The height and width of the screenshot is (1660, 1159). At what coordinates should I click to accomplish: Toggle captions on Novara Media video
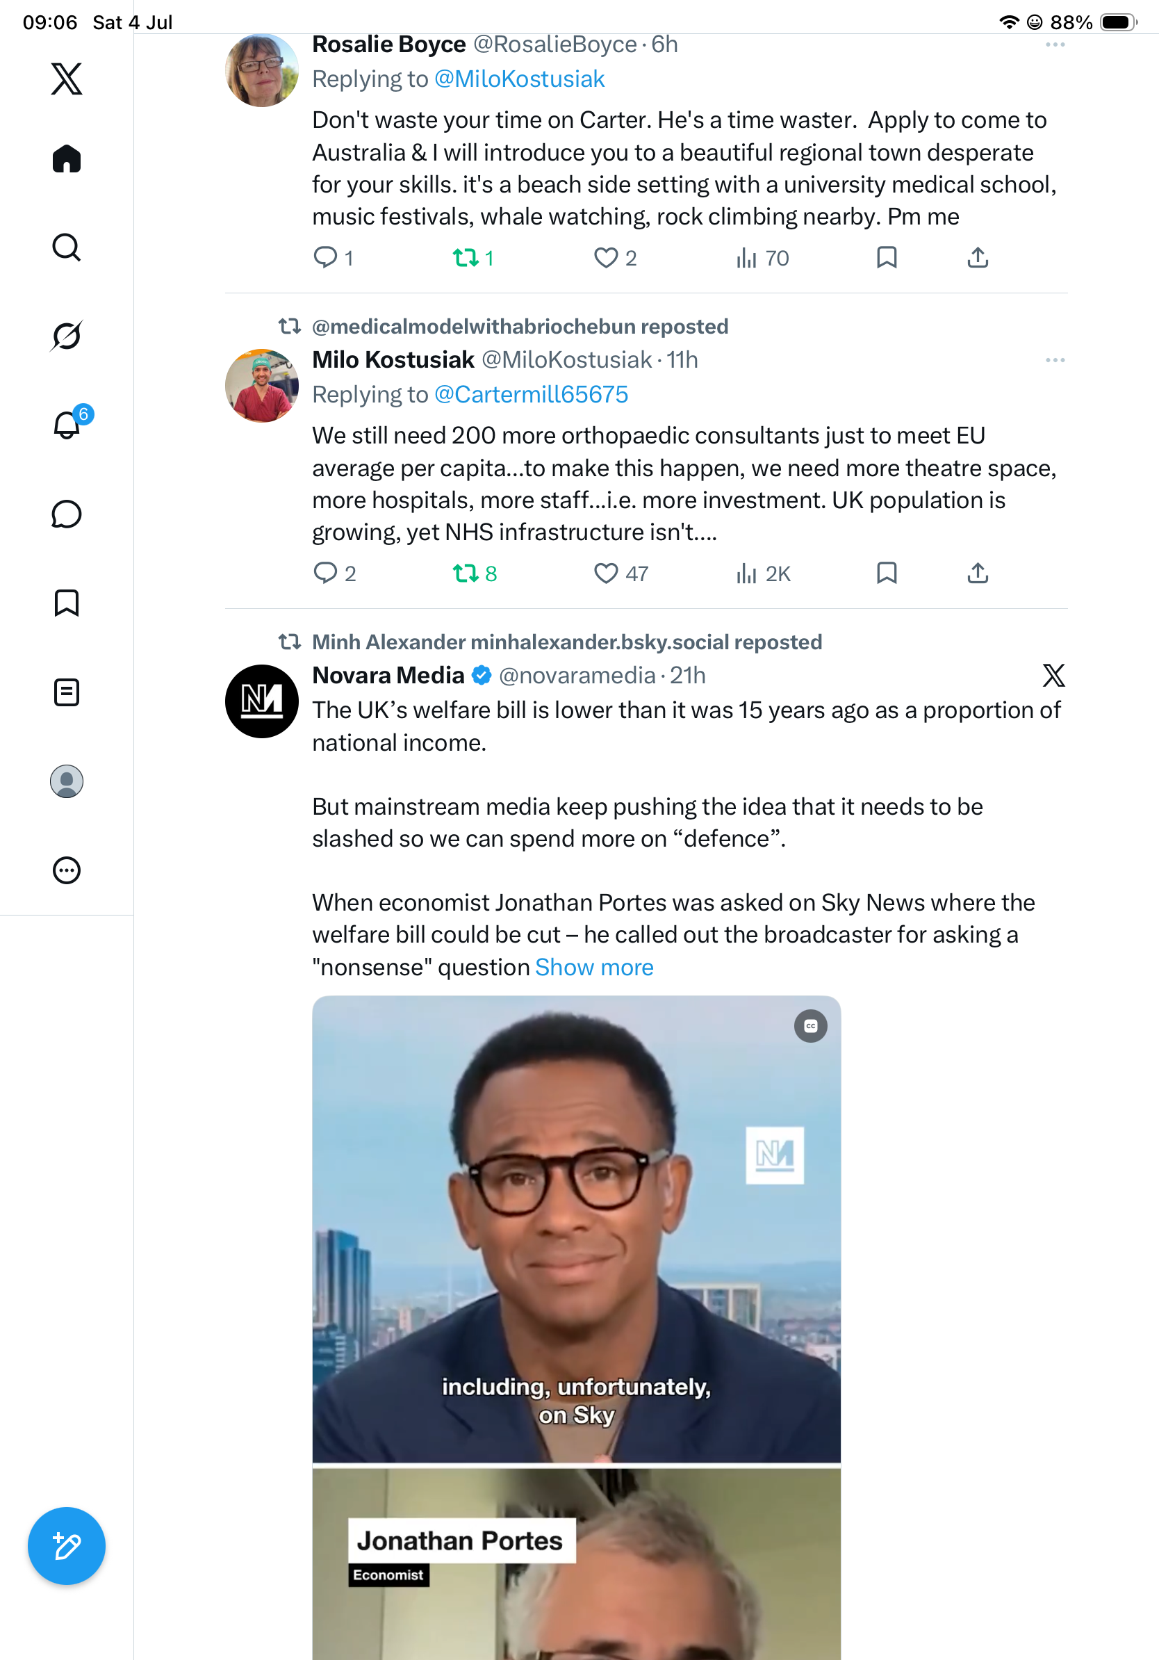tap(811, 1026)
